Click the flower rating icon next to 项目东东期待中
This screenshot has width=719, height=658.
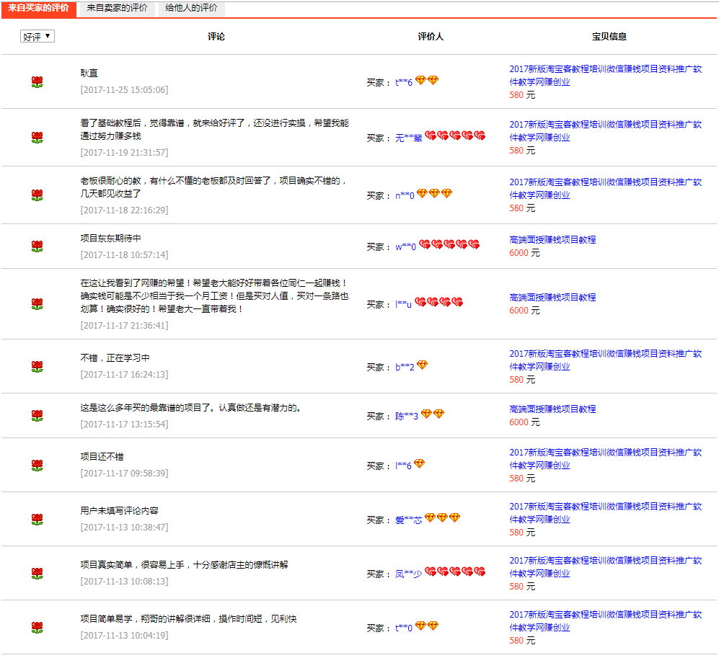pos(38,246)
